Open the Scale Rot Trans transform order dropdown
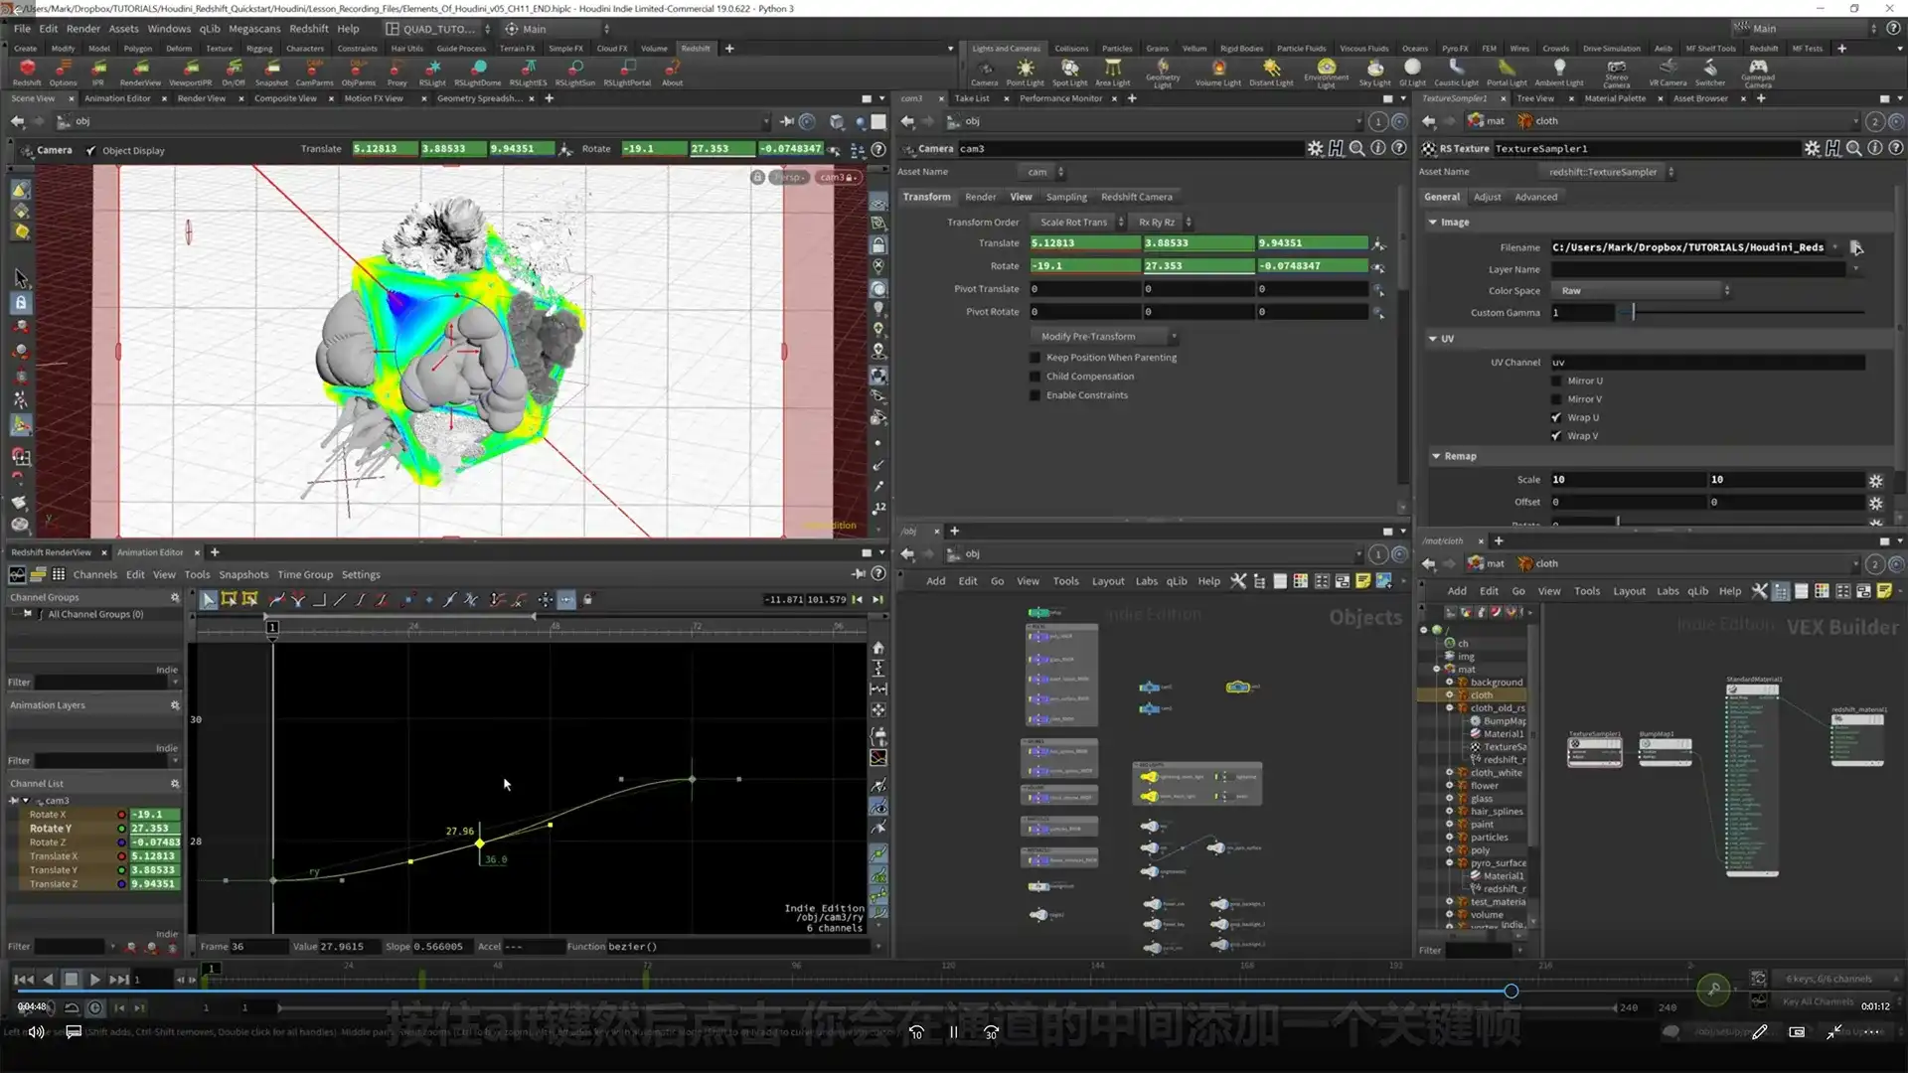This screenshot has width=1908, height=1073. point(1077,221)
